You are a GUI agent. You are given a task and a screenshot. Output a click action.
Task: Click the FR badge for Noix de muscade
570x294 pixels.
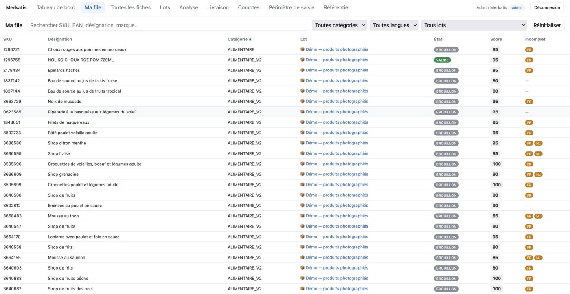click(x=529, y=102)
